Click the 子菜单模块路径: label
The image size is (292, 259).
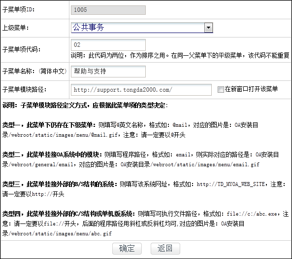25,90
